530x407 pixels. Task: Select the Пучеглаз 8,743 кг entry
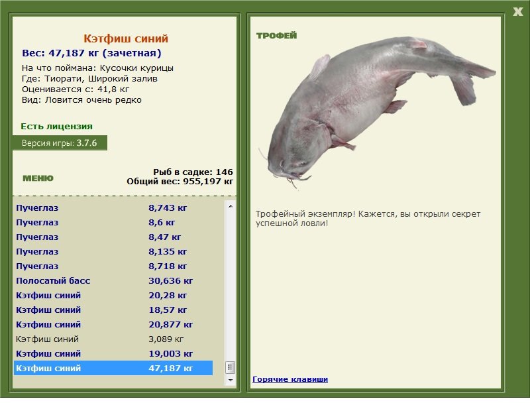[x=113, y=207]
